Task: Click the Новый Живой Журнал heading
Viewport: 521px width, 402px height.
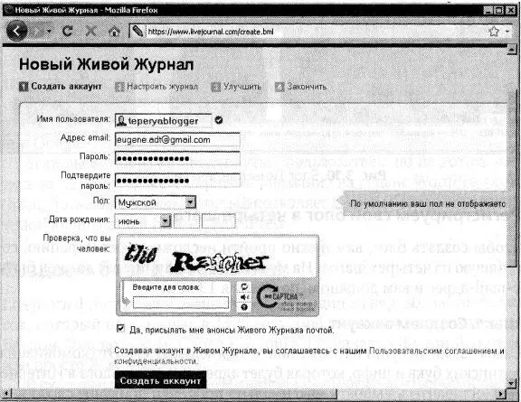Action: (107, 64)
